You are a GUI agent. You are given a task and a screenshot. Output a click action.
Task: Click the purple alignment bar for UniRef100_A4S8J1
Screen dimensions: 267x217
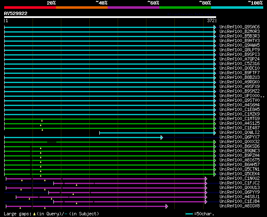point(111,197)
